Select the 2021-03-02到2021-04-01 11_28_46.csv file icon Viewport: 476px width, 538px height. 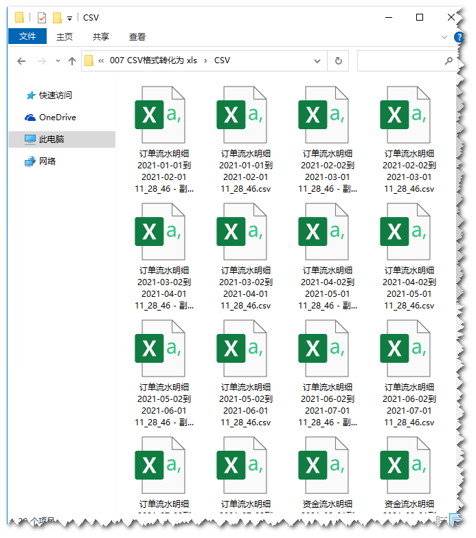click(242, 232)
